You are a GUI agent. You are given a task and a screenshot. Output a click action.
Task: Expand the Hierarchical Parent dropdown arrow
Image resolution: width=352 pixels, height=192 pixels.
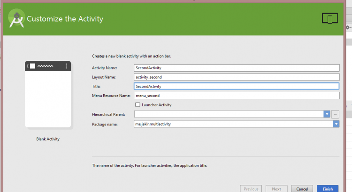(x=327, y=114)
